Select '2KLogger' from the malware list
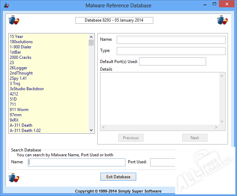The height and width of the screenshot is (196, 237). tap(18, 68)
